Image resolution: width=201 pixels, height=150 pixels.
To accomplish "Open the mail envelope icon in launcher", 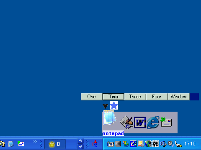I will [166, 122].
